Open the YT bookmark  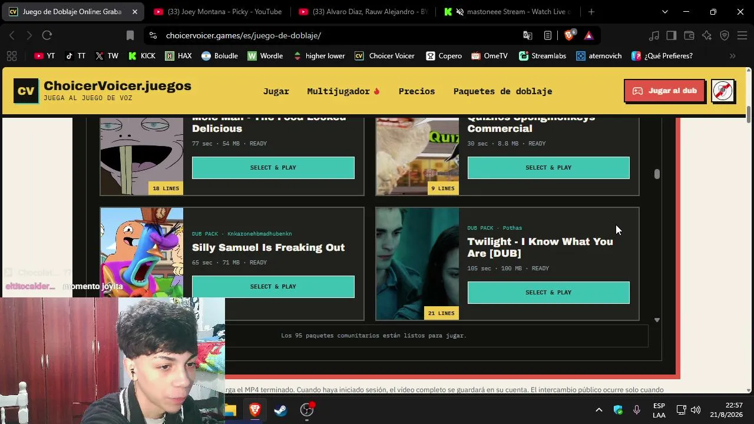pyautogui.click(x=45, y=56)
